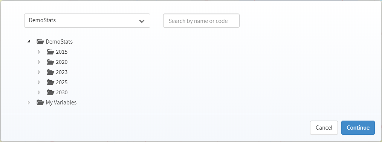The height and width of the screenshot is (142, 382).
Task: Collapse the DemoStats tree node arrow
Action: click(29, 41)
